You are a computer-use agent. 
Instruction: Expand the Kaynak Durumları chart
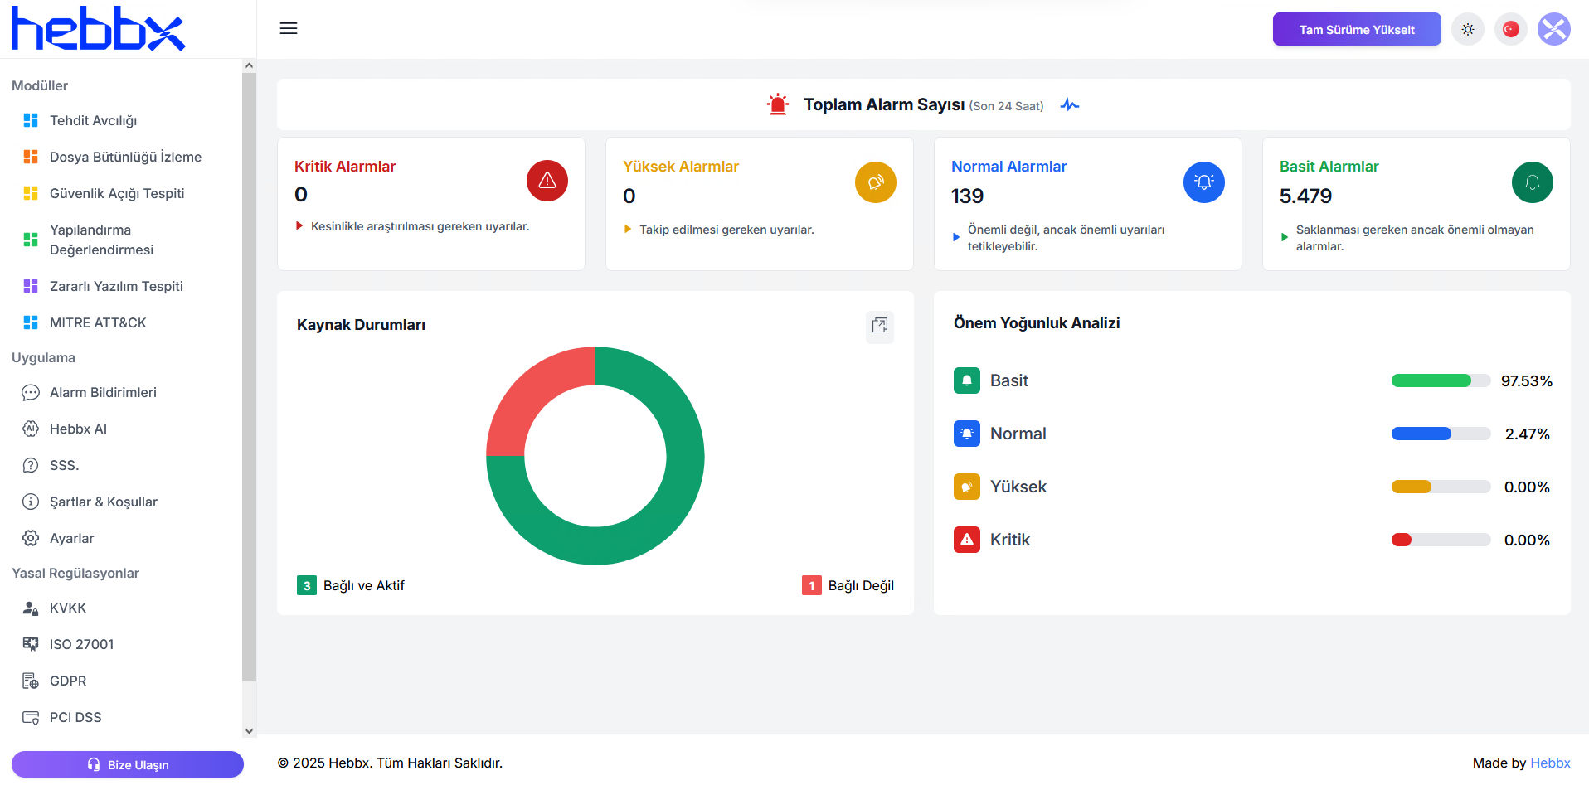click(x=879, y=325)
